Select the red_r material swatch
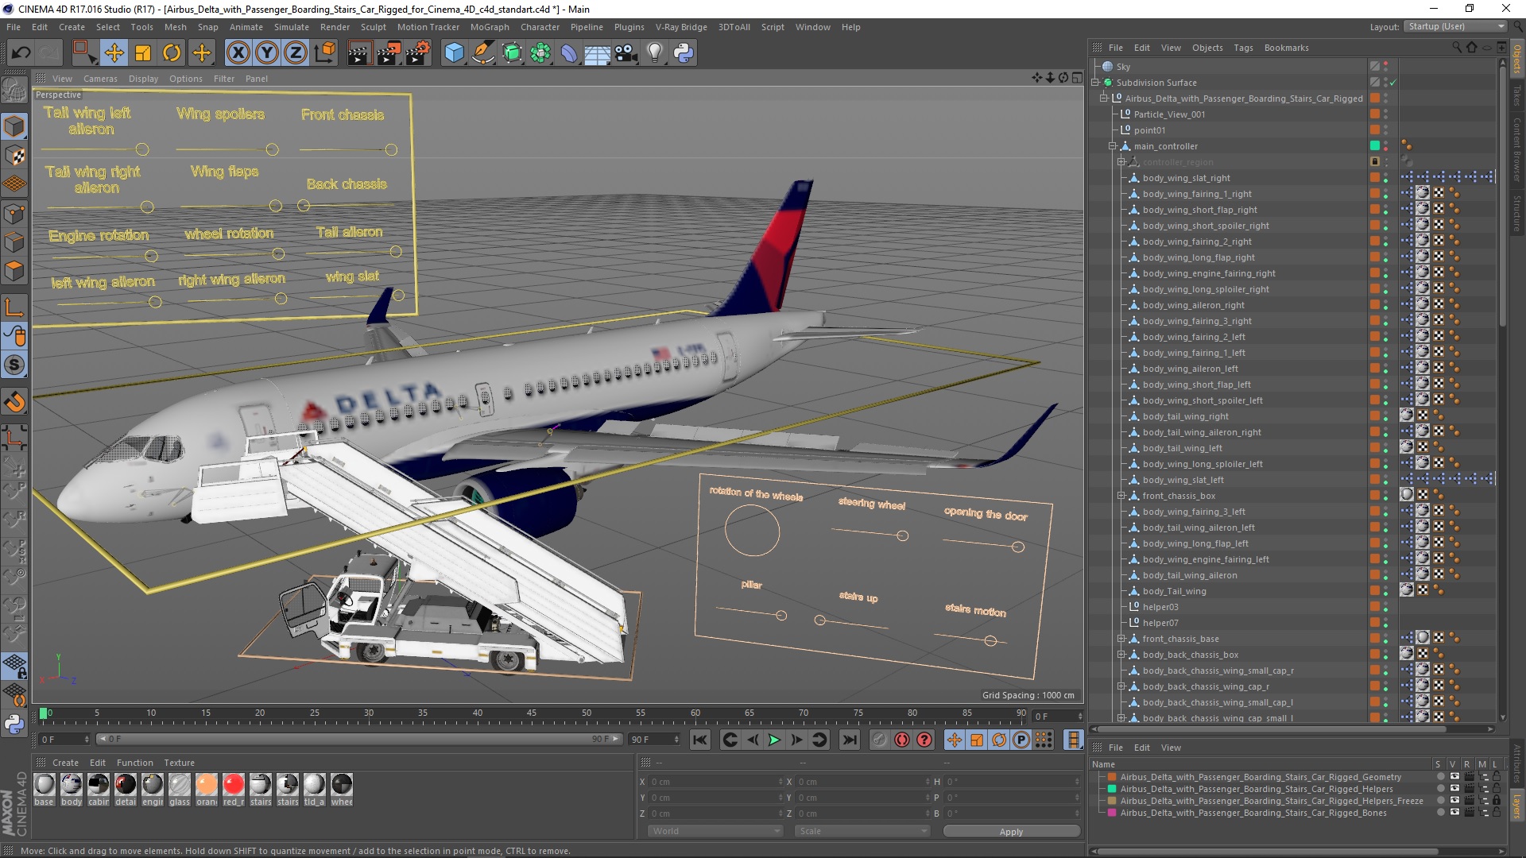 coord(234,789)
